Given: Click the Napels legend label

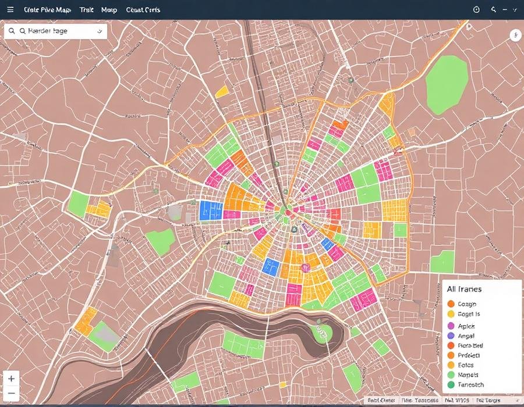Looking at the screenshot, I should point(468,374).
